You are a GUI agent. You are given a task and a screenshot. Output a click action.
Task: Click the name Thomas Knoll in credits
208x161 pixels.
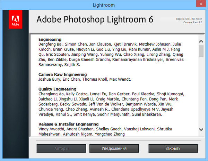click(x=95, y=79)
